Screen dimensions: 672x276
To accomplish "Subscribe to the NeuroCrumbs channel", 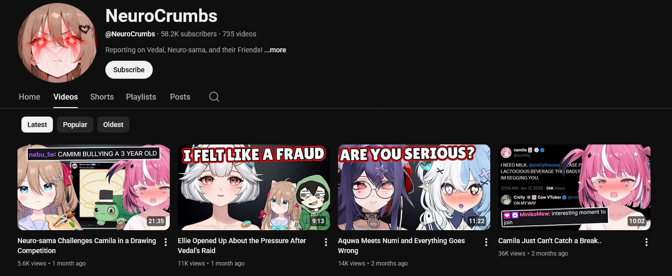I will [129, 70].
